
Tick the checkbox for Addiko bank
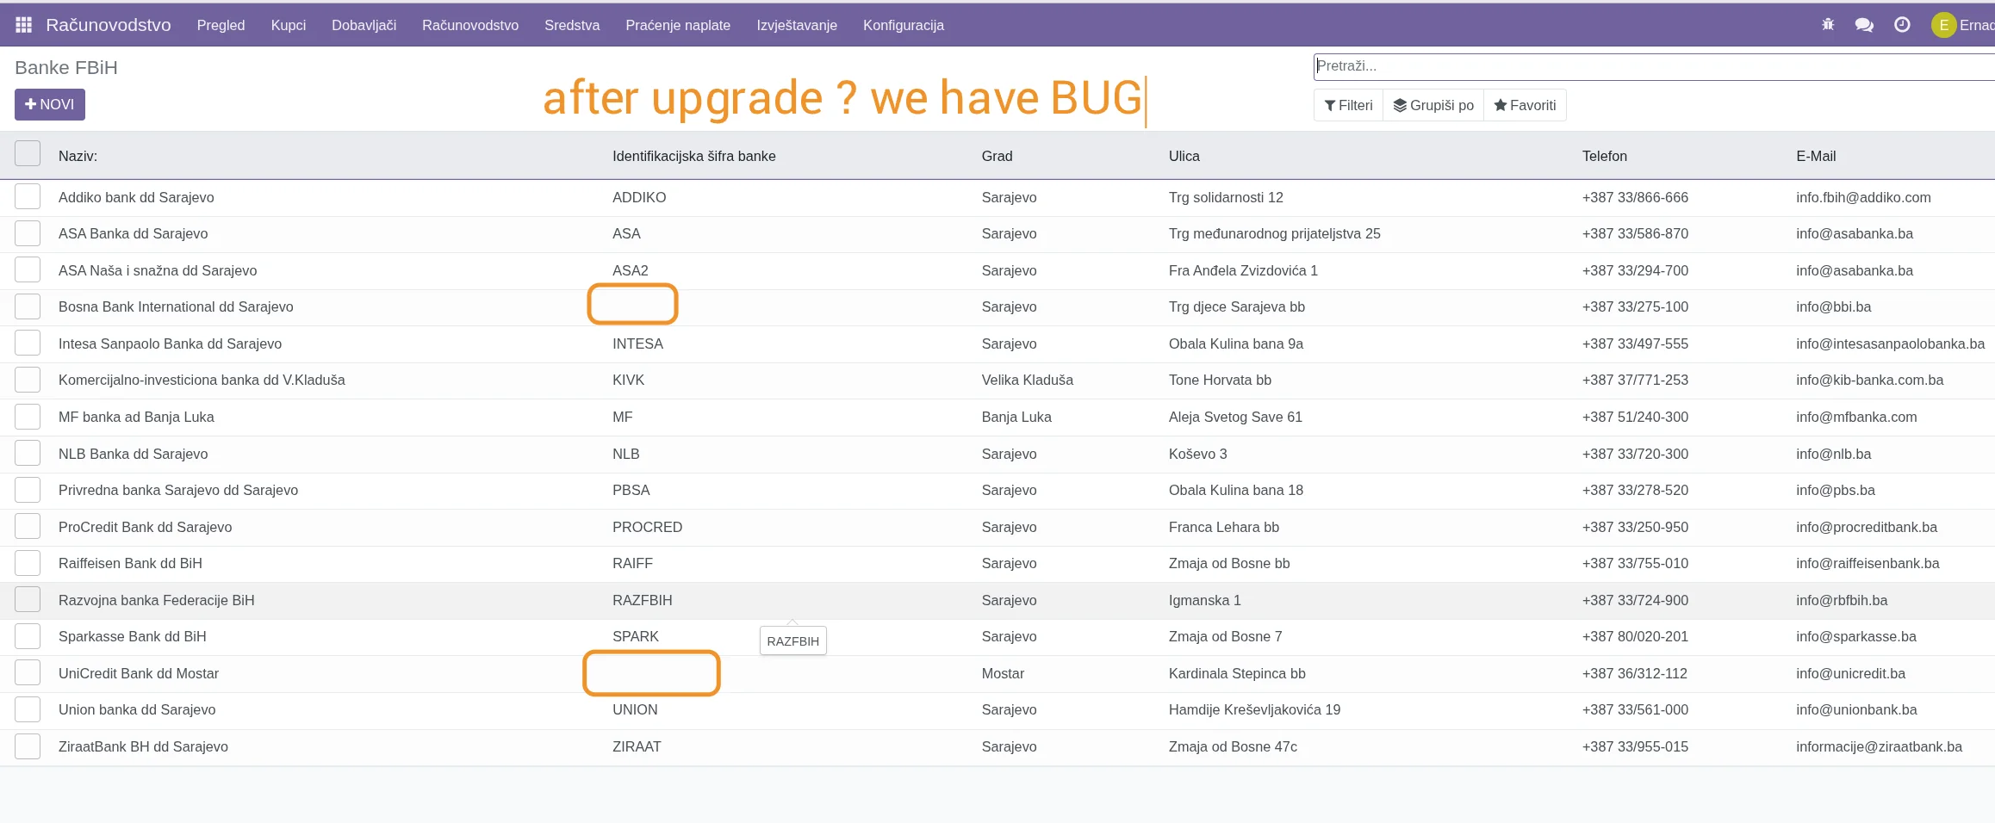point(28,196)
